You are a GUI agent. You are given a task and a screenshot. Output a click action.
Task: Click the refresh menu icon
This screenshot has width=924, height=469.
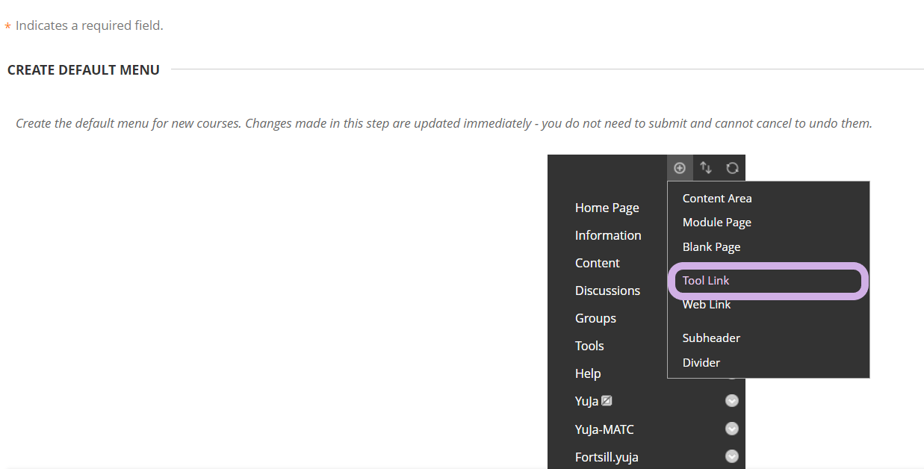tap(732, 168)
